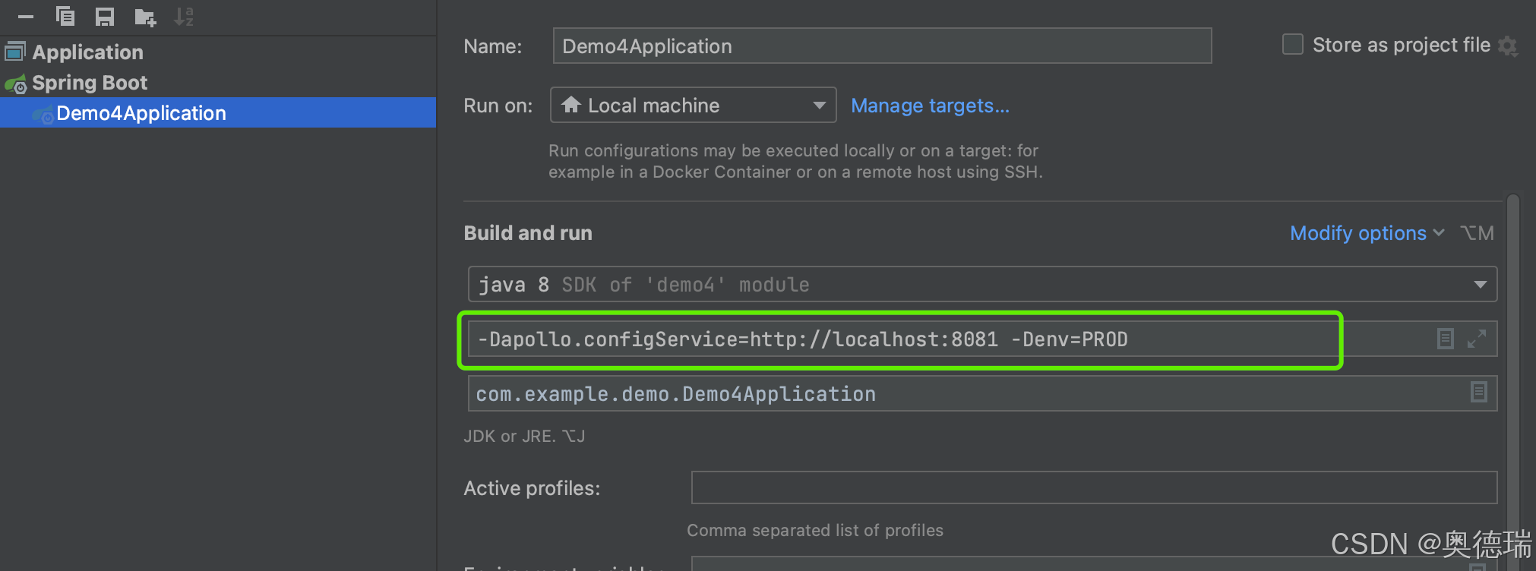
Task: Click the browse icon in main class field
Action: [1478, 393]
